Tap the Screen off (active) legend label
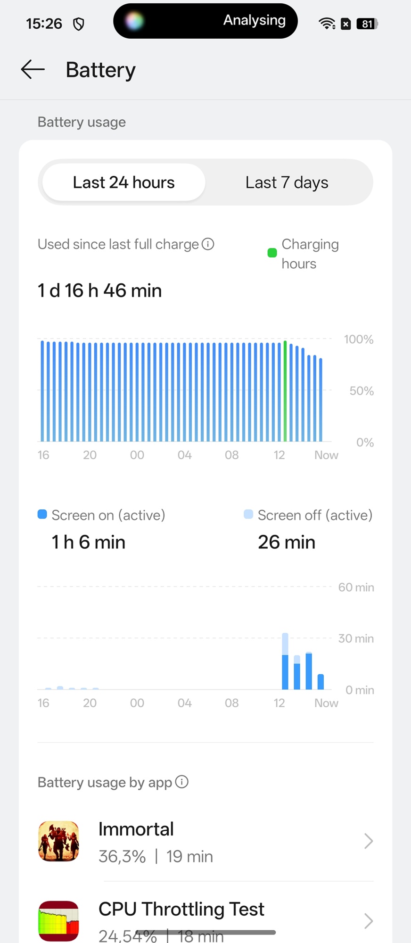 tap(314, 515)
